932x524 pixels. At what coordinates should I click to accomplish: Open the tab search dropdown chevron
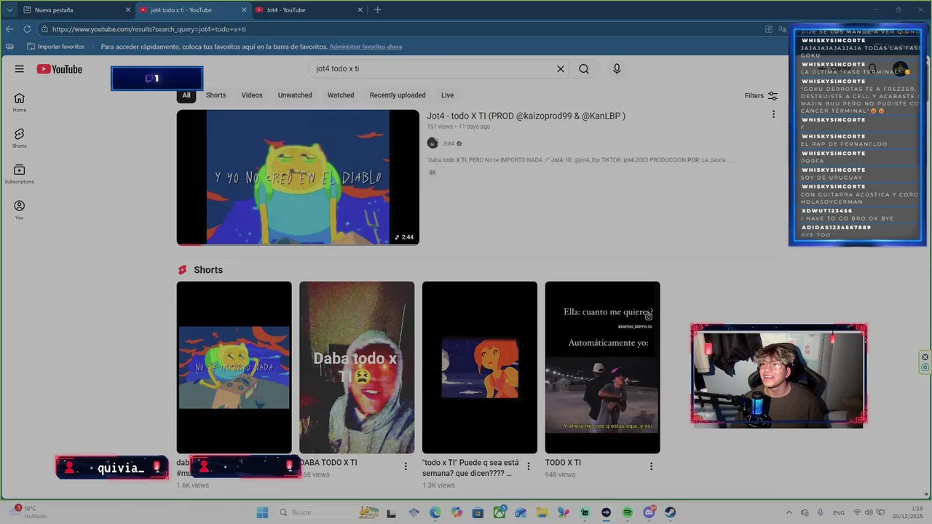(x=9, y=10)
